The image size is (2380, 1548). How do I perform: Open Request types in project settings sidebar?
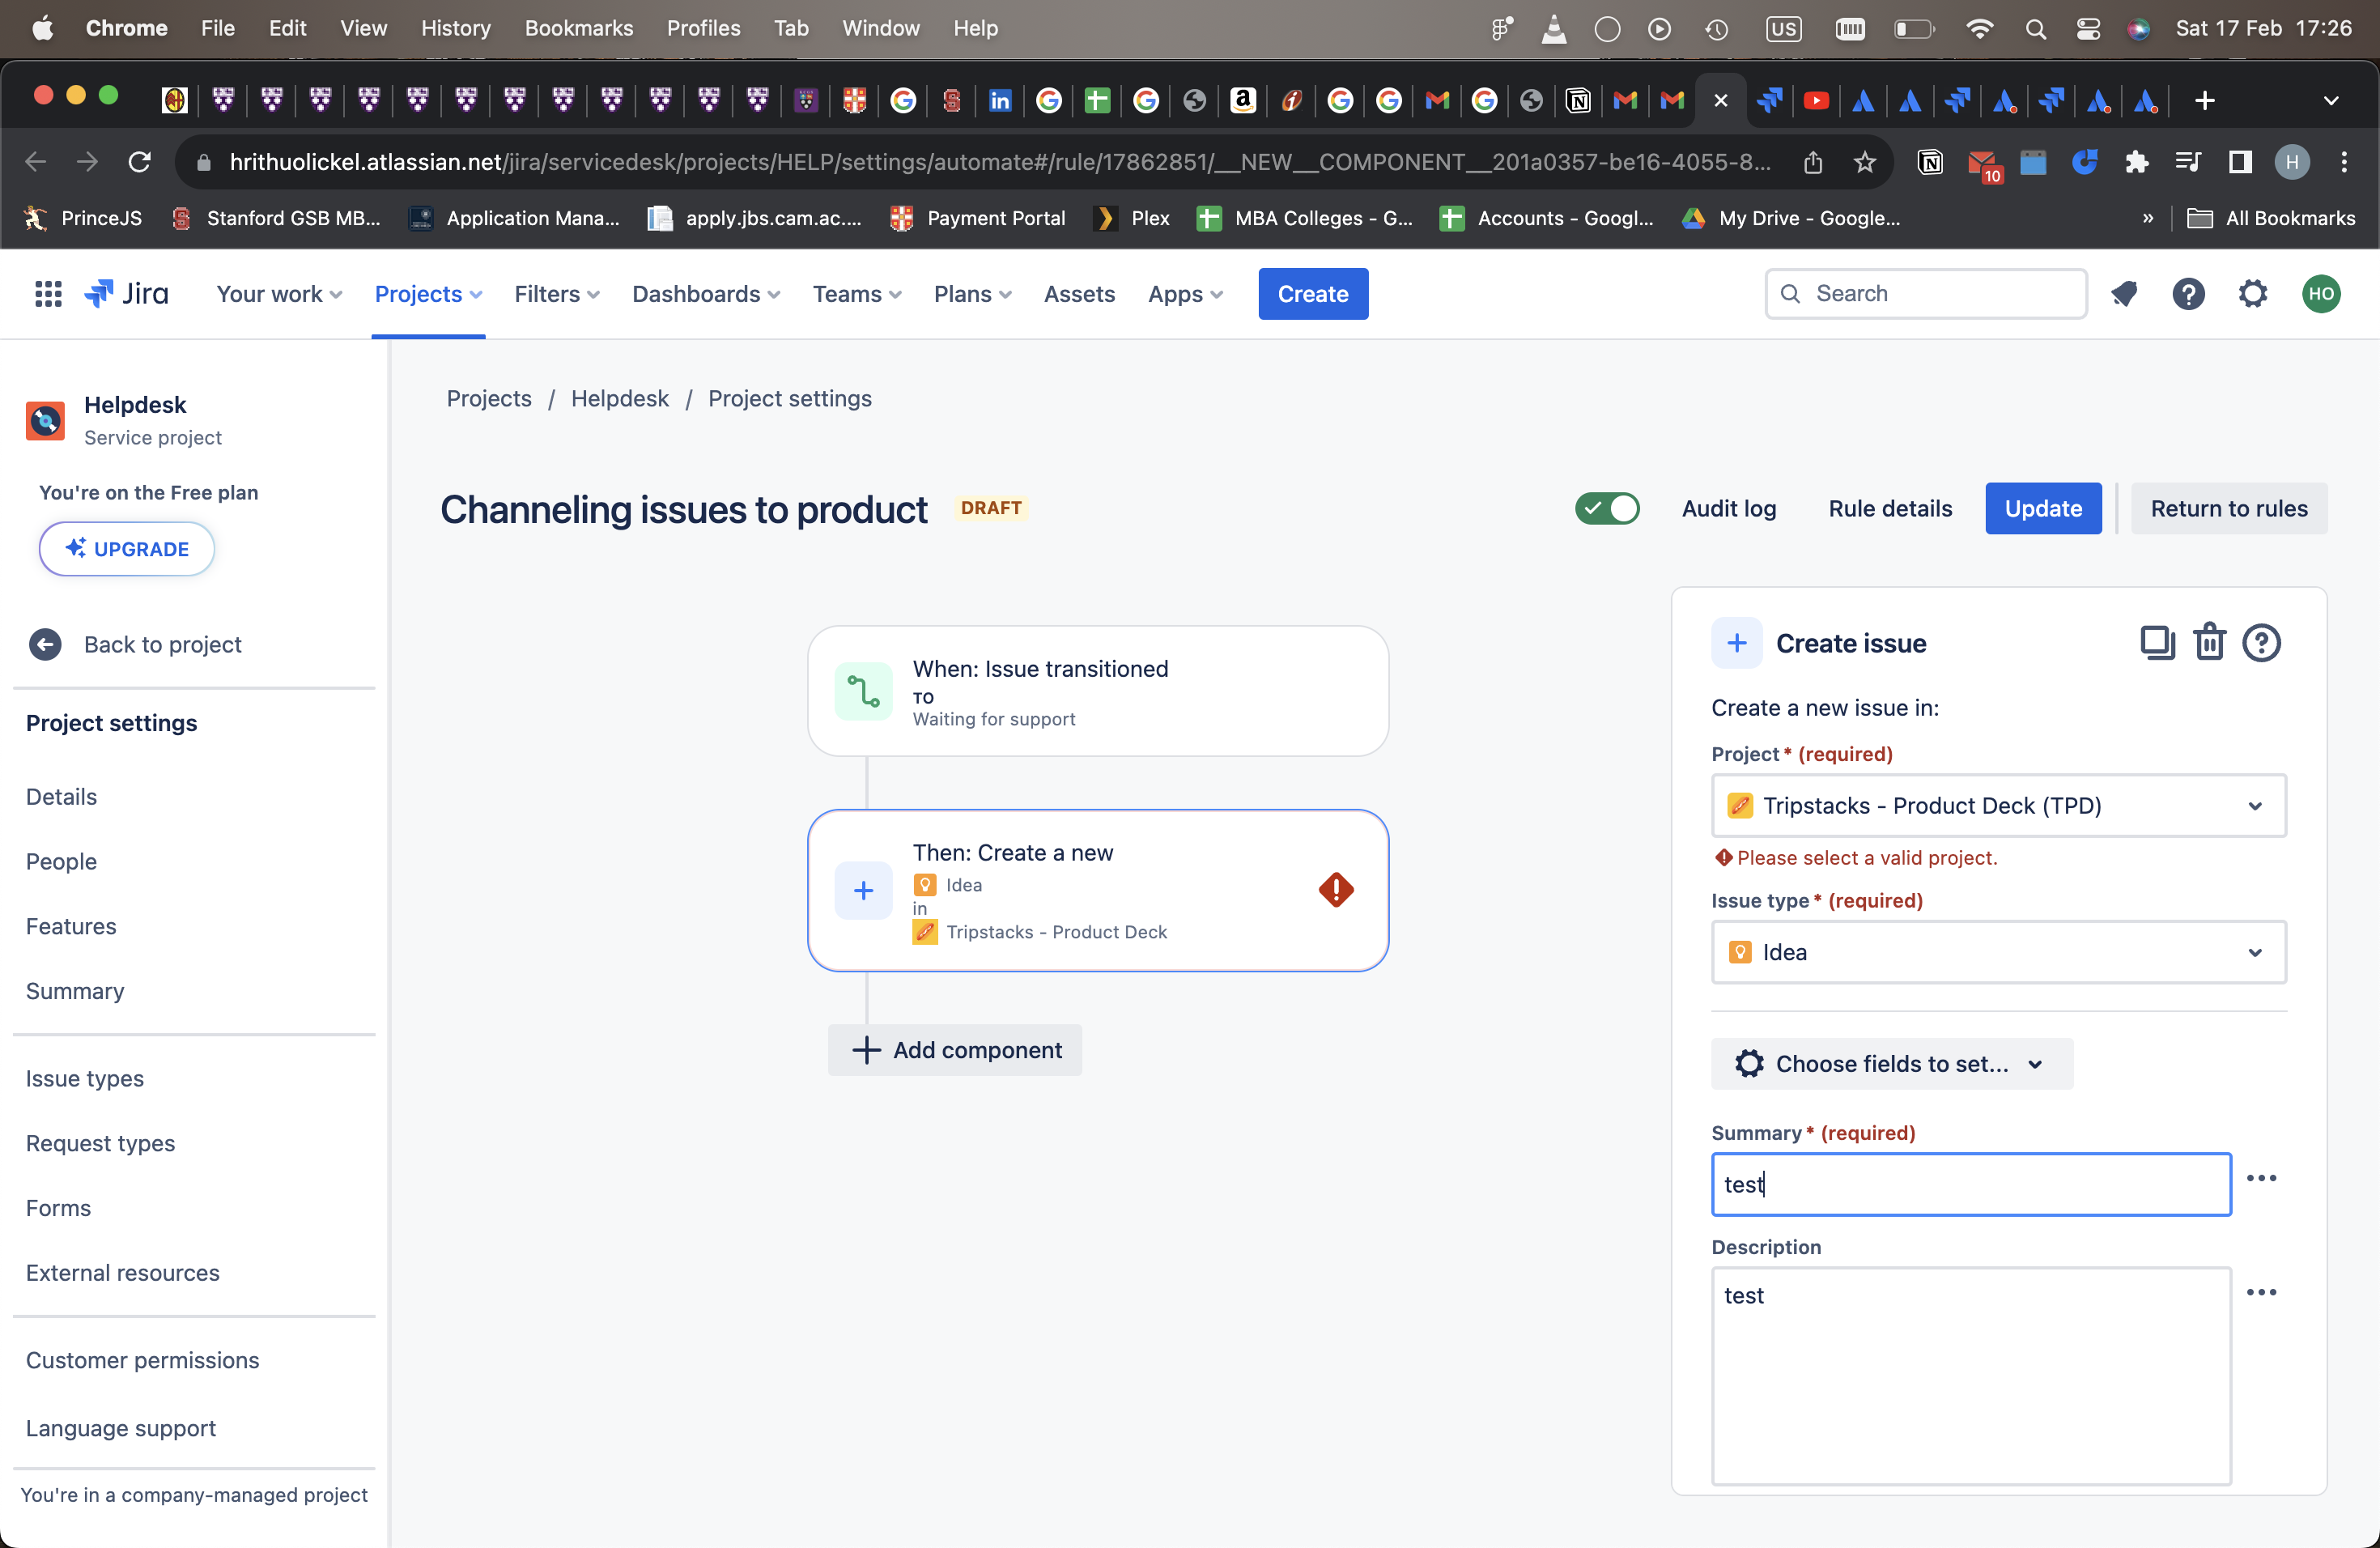(x=100, y=1143)
